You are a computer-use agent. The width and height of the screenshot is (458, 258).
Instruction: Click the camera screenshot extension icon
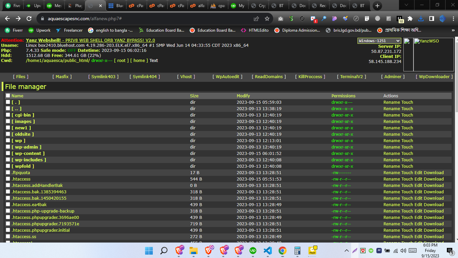pyautogui.click(x=280, y=19)
